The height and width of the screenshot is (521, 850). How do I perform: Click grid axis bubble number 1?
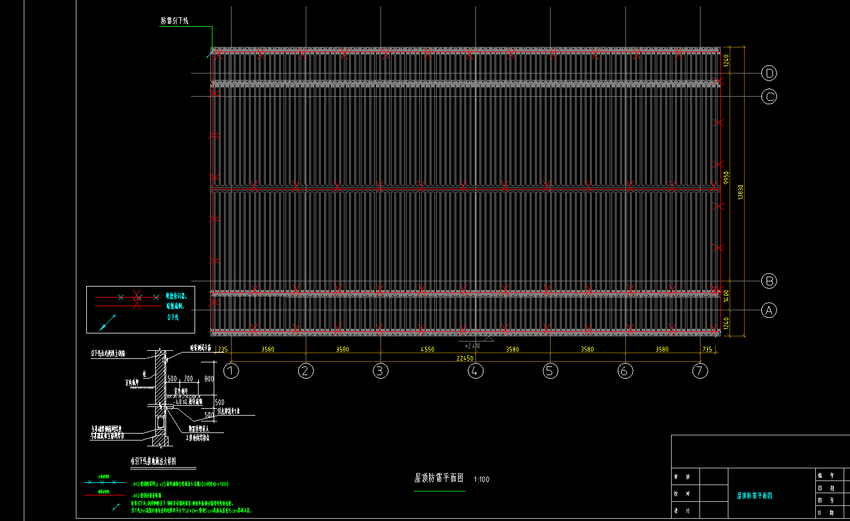coord(231,370)
